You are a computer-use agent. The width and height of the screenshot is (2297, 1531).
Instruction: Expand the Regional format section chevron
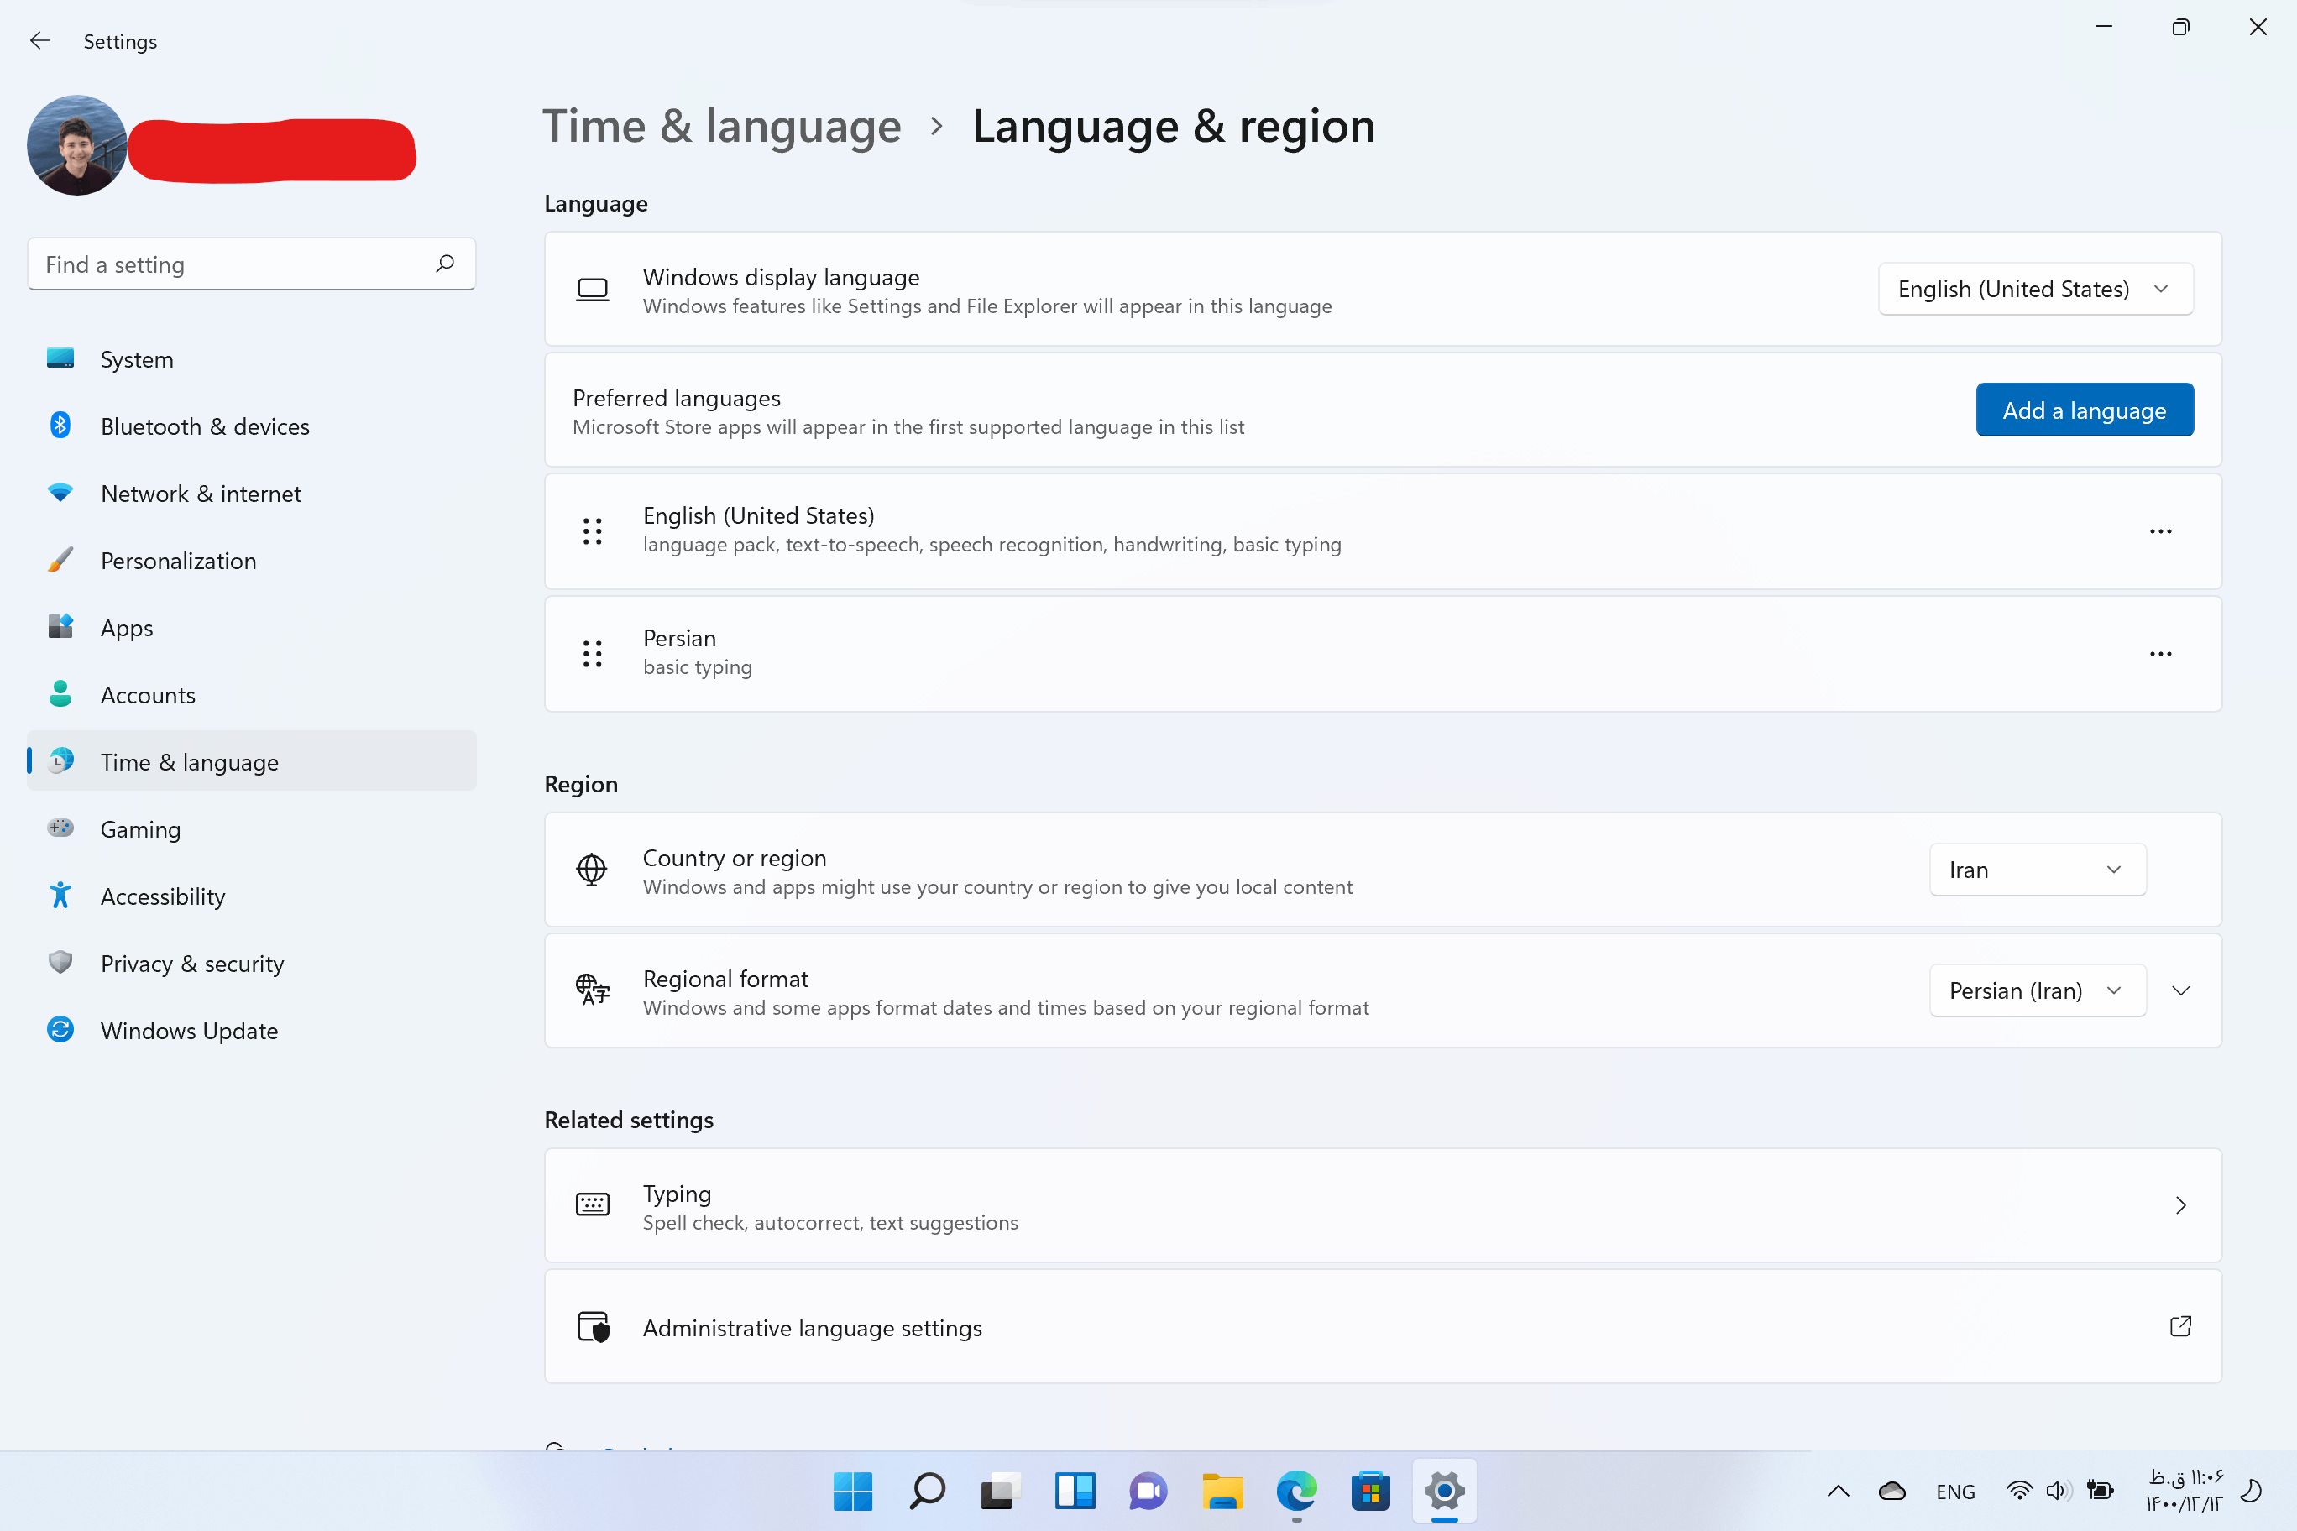click(x=2181, y=990)
